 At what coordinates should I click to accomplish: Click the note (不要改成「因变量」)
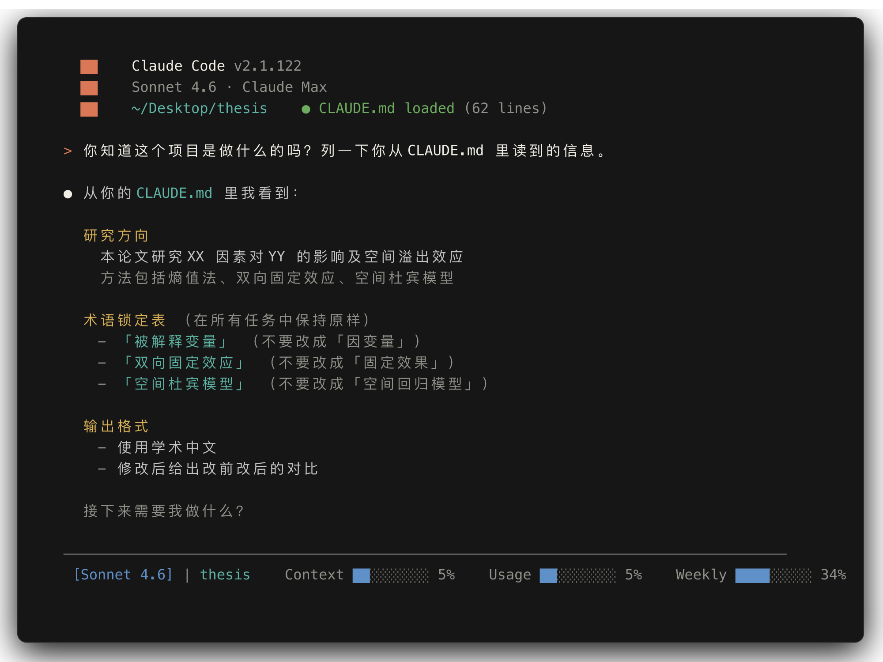pos(338,341)
